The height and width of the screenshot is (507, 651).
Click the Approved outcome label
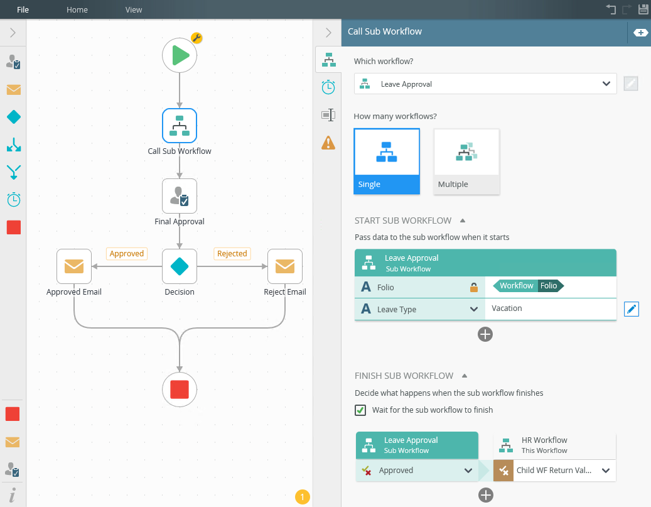(x=127, y=254)
